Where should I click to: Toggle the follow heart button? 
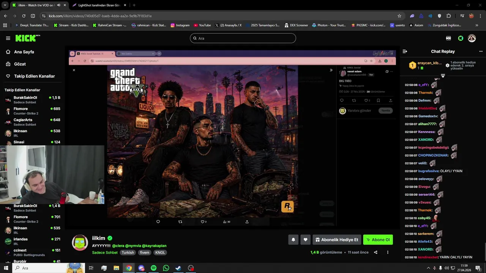point(305,240)
